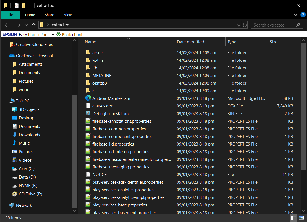This screenshot has height=222, width=307.
Task: Open AndroidManifest.xml with Edge icon
Action: 88,98
